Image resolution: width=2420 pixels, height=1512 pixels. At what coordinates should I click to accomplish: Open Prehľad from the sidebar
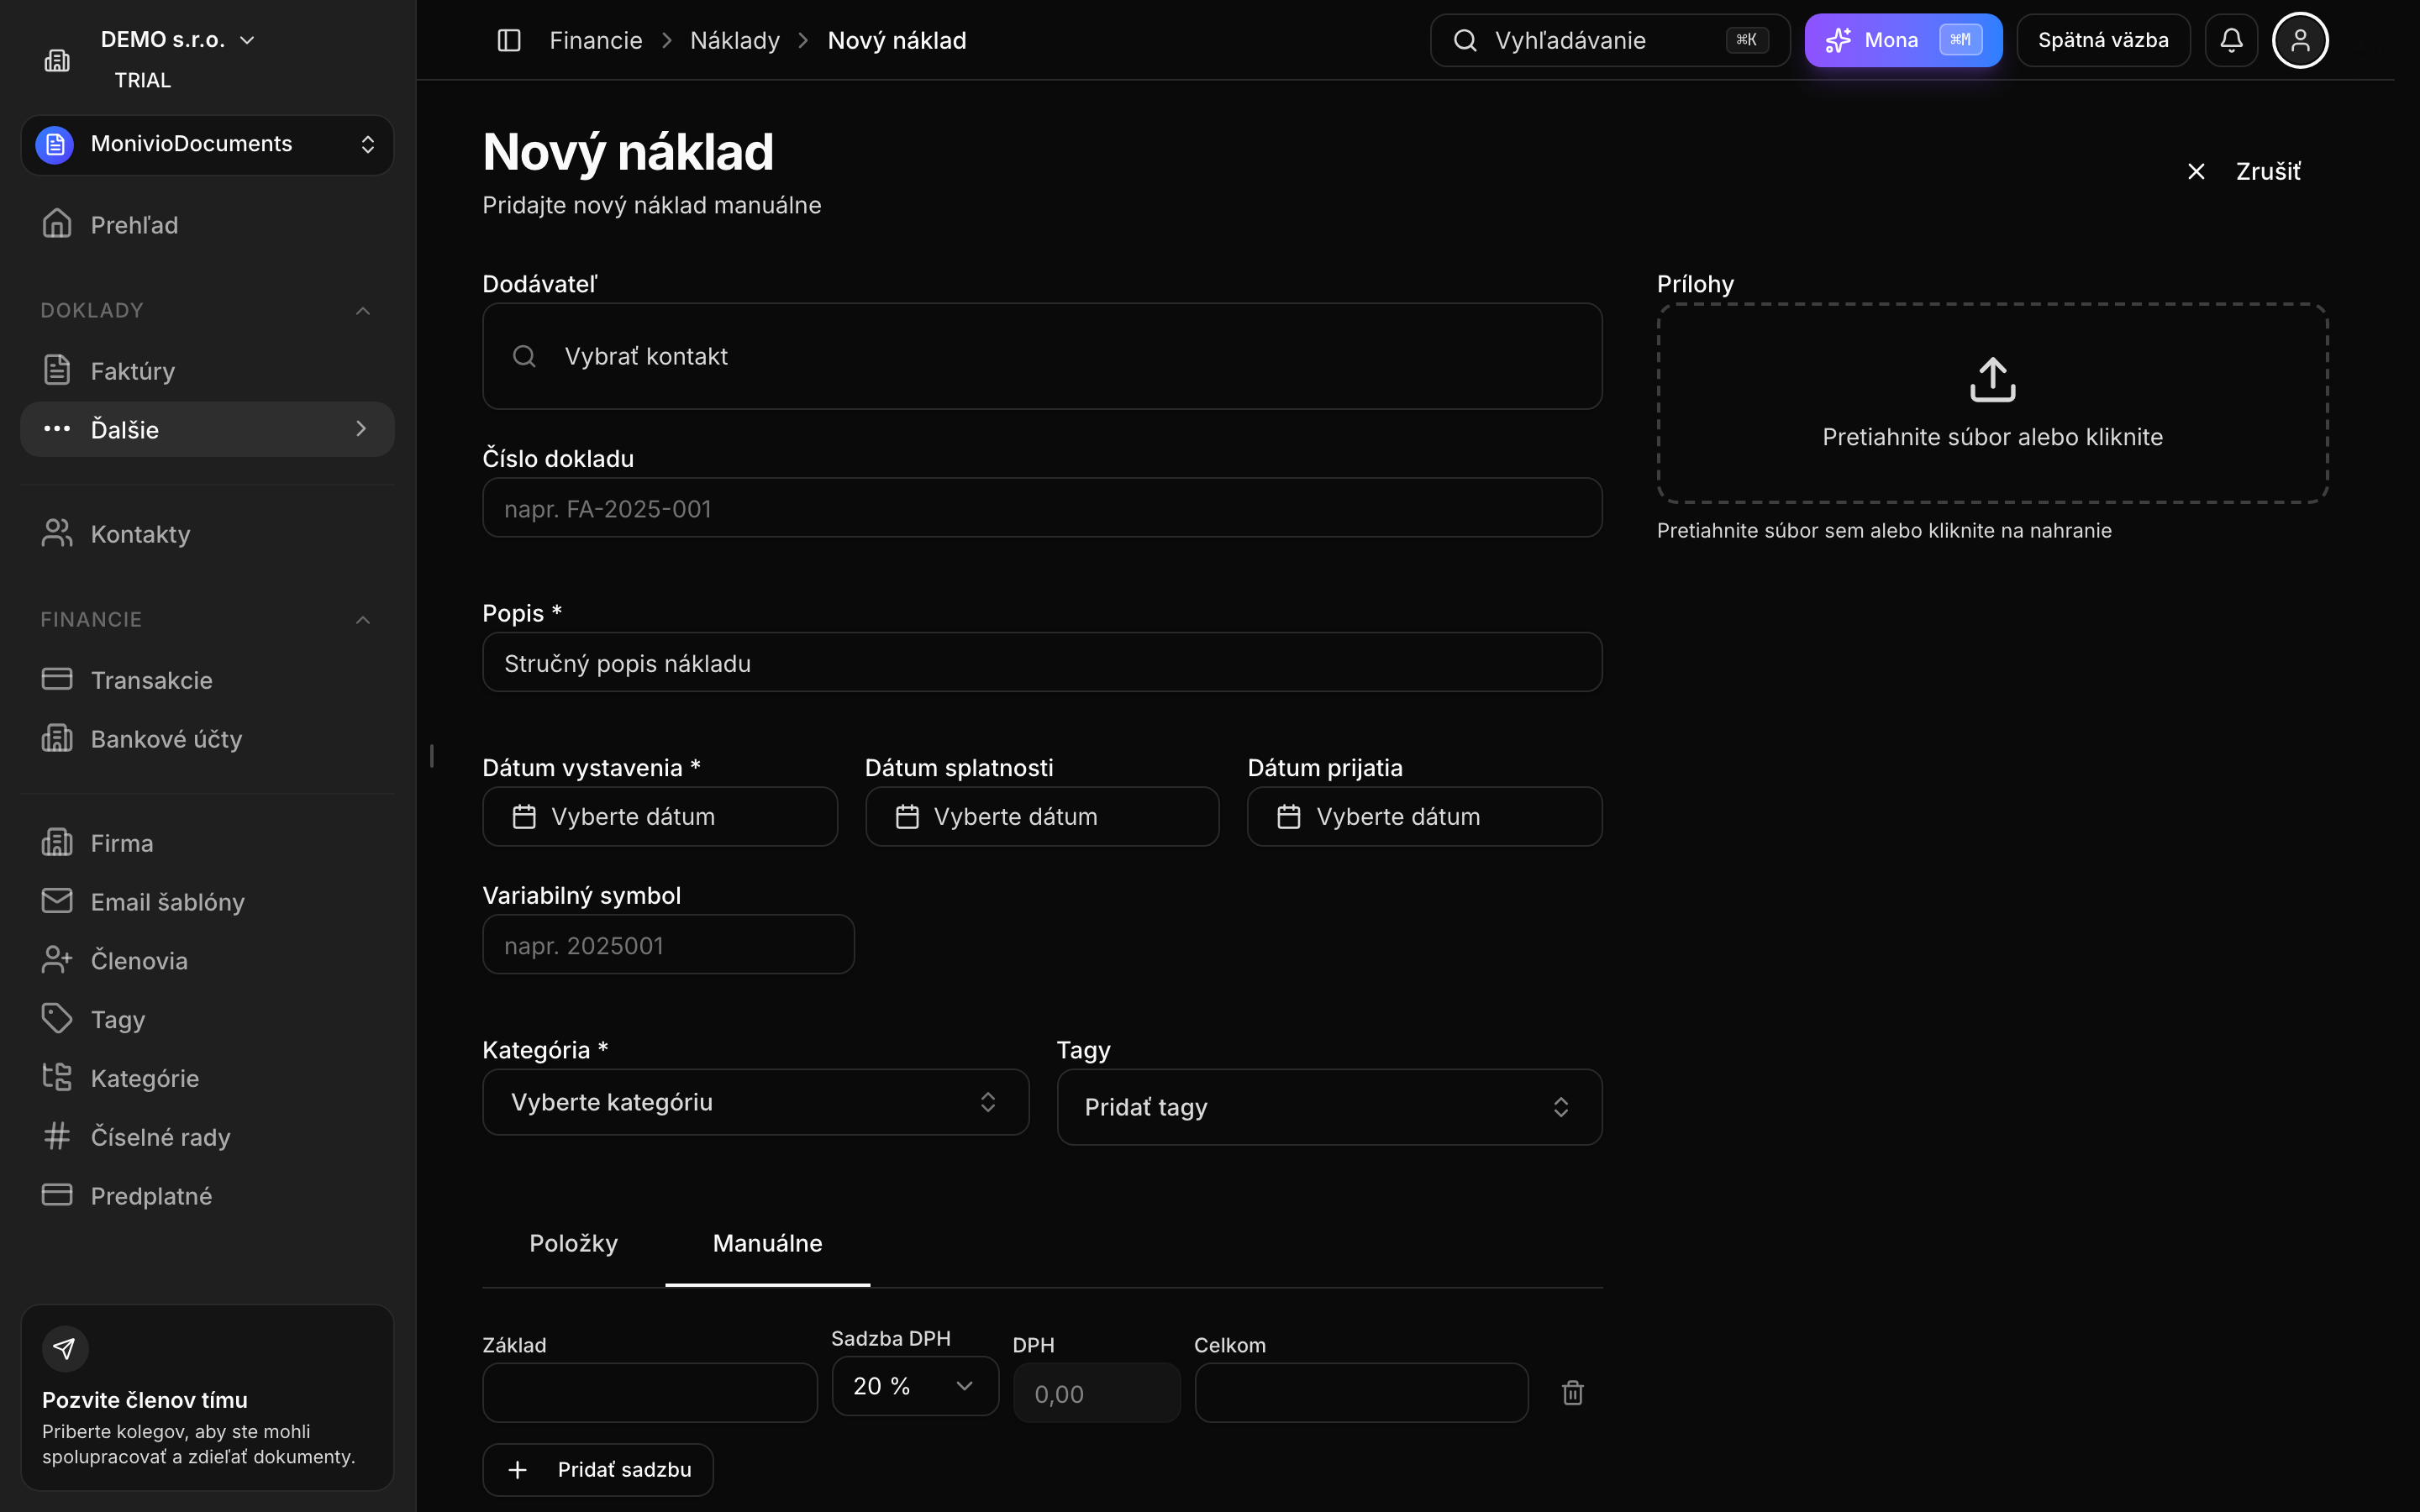click(x=207, y=225)
